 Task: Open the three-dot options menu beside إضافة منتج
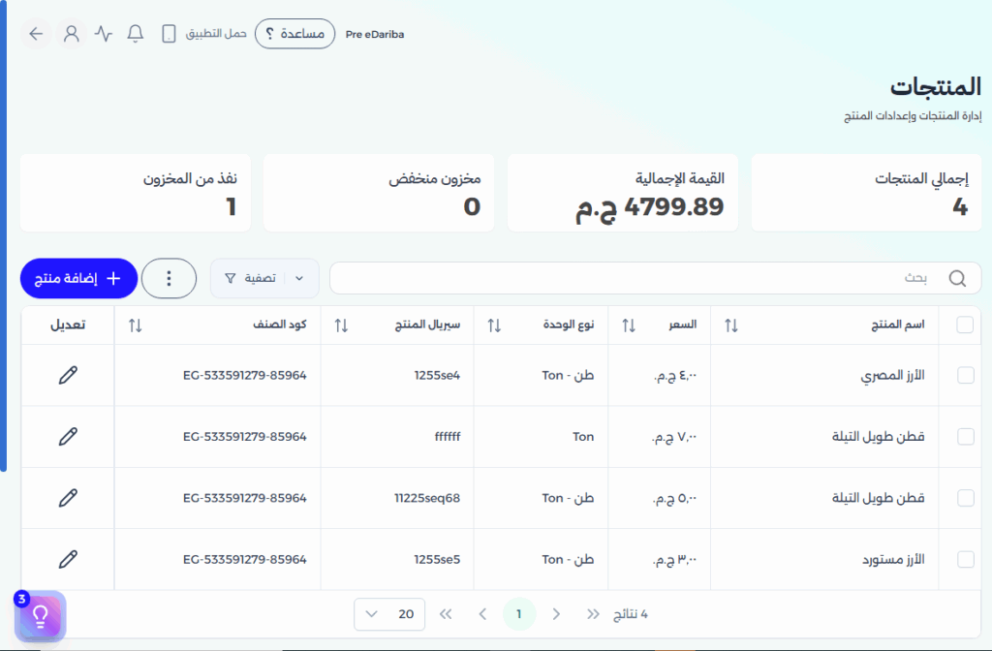click(x=169, y=278)
